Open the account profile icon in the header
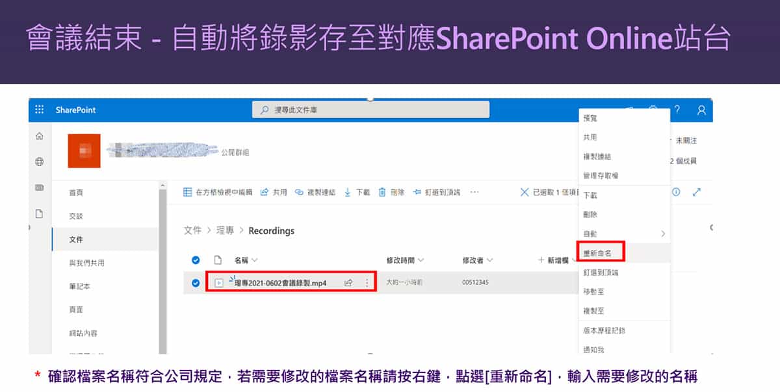Image resolution: width=780 pixels, height=392 pixels. [701, 110]
